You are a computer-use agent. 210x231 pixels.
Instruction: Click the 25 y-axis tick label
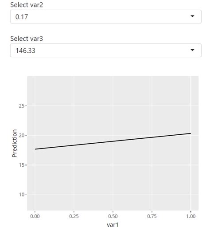click(22, 106)
